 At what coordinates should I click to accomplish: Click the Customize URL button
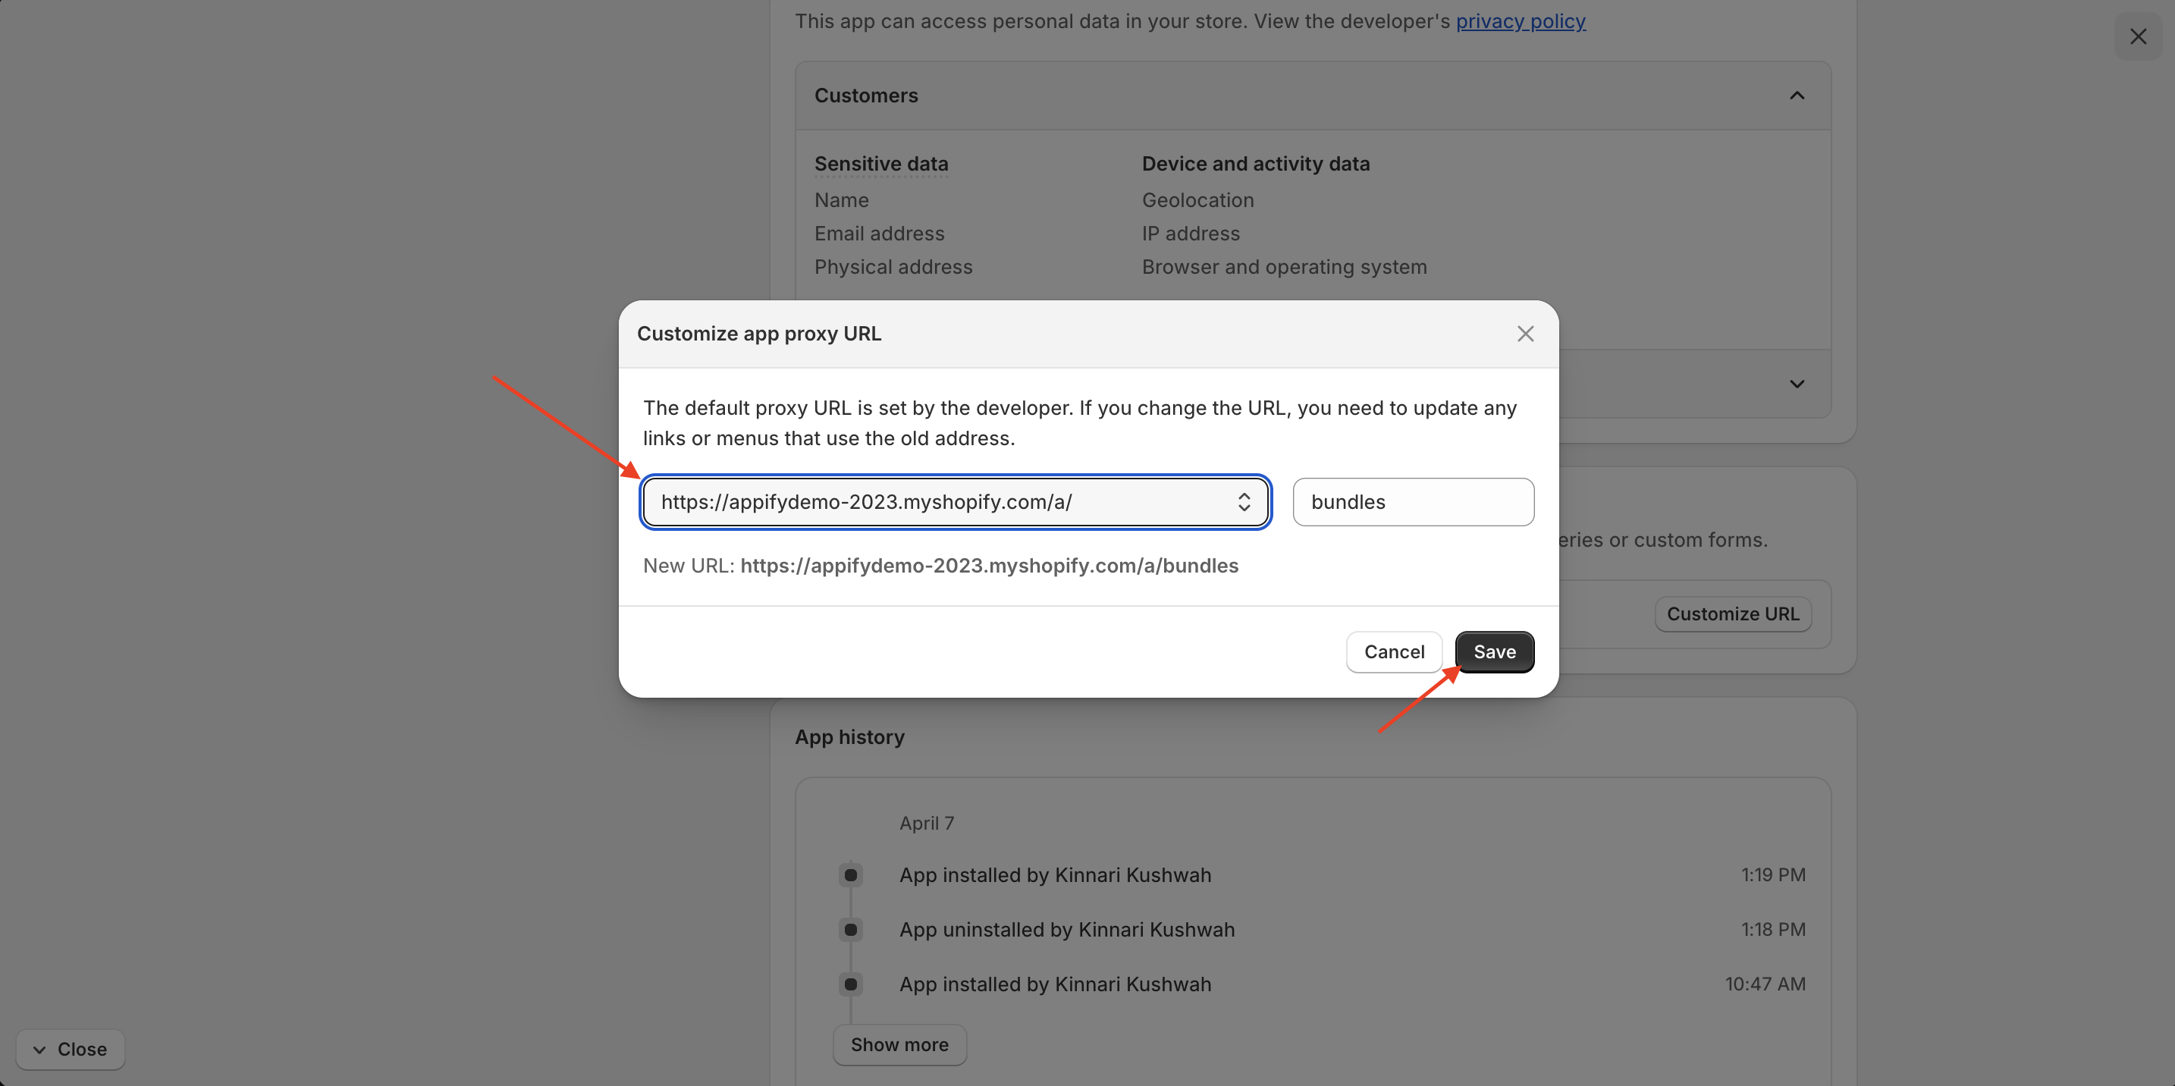(1731, 614)
